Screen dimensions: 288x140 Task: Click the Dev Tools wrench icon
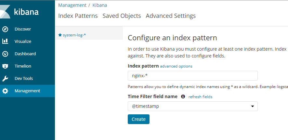[5, 79]
